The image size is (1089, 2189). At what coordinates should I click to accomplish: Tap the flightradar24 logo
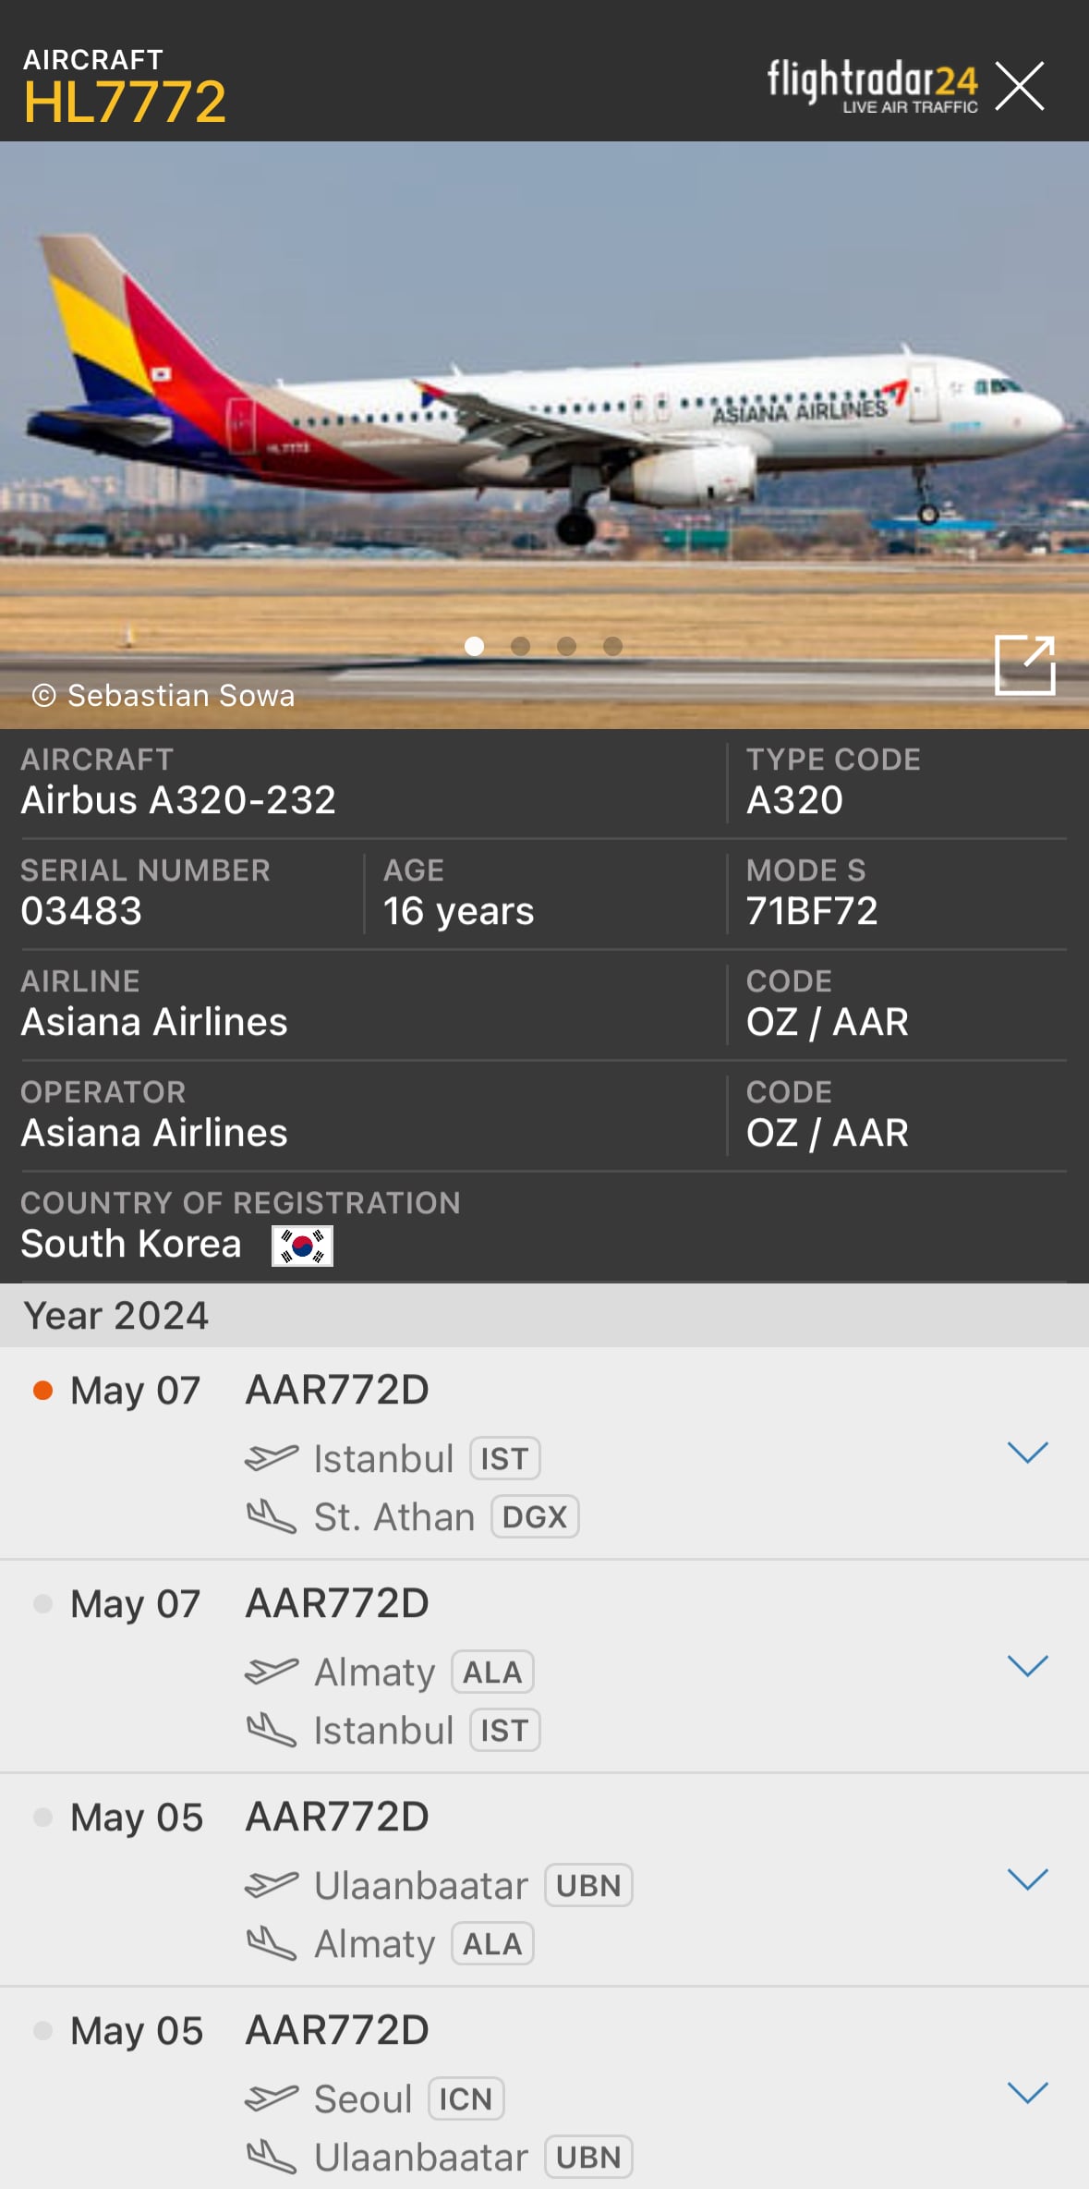(872, 86)
